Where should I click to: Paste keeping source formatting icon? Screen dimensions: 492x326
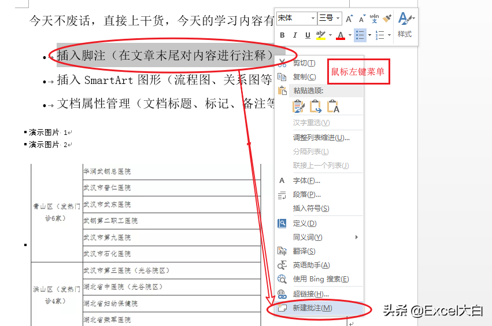(298, 107)
